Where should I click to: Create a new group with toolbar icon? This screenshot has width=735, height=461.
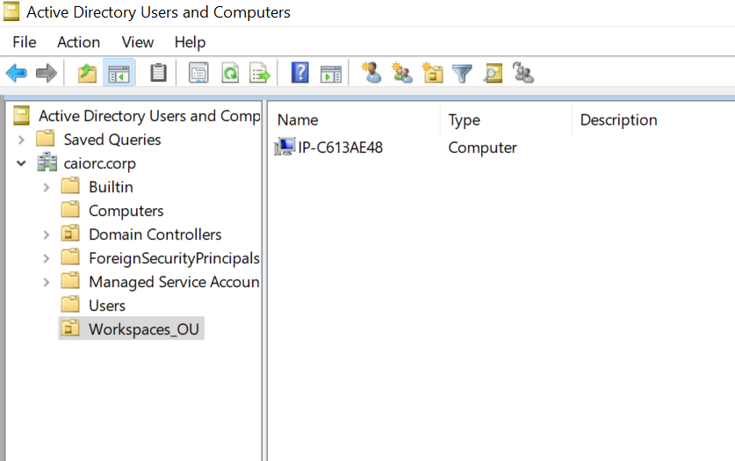[x=402, y=73]
